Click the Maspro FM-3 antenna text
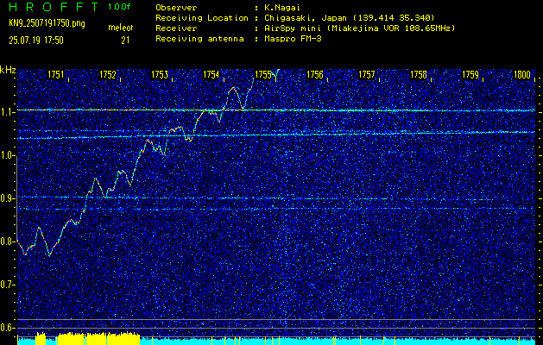This screenshot has width=543, height=345. (x=293, y=39)
